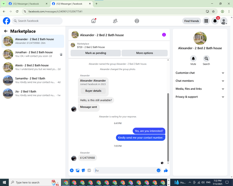Image resolution: width=233 pixels, height=186 pixels.
Task: Select the second Messenger browser tab
Action: tap(71, 4)
